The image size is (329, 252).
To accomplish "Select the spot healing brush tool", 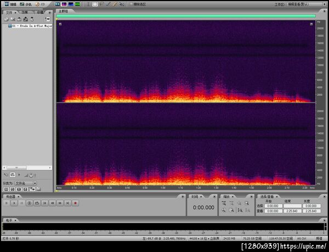I will (115, 4).
